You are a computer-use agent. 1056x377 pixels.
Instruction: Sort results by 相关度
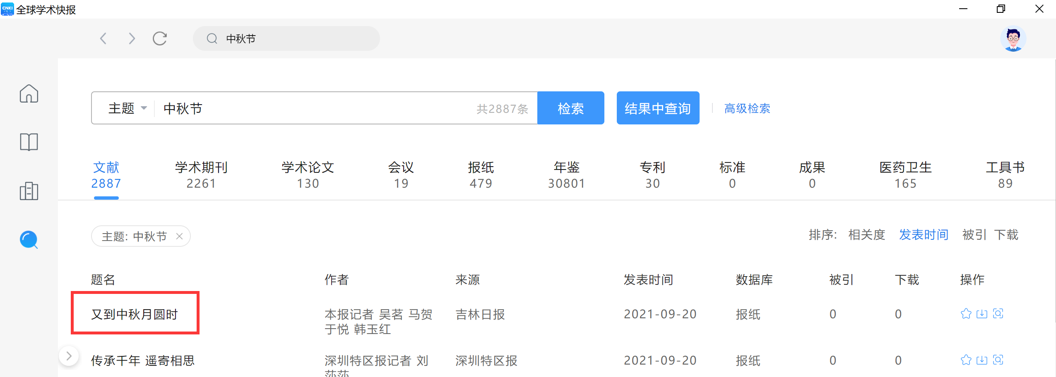point(866,235)
